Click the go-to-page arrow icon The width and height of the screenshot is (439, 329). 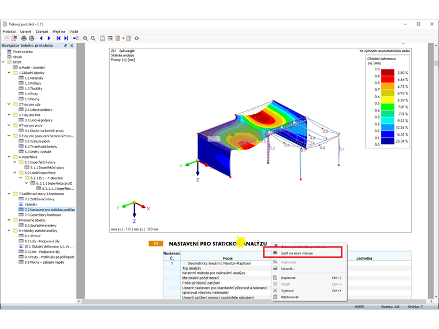point(76,38)
